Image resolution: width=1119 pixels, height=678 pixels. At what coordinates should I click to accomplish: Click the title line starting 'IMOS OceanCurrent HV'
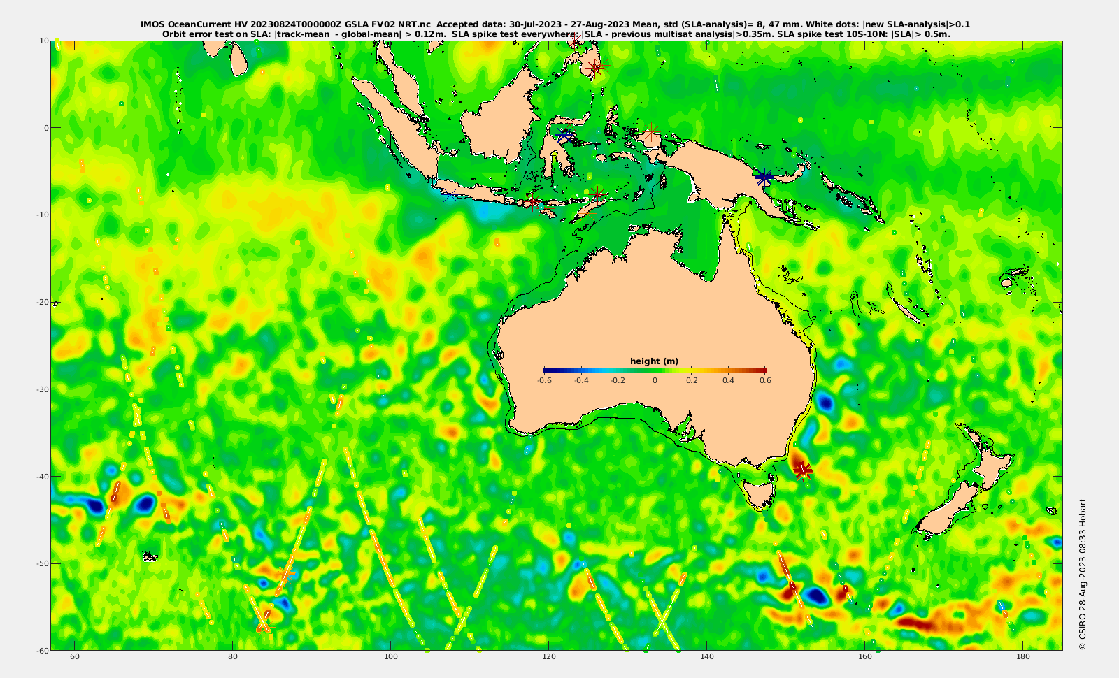(x=555, y=24)
